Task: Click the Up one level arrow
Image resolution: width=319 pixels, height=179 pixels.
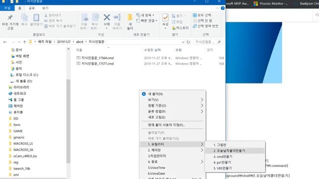Action: pyautogui.click(x=24, y=42)
